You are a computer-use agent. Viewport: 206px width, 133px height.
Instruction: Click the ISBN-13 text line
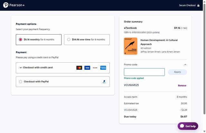pos(142,32)
